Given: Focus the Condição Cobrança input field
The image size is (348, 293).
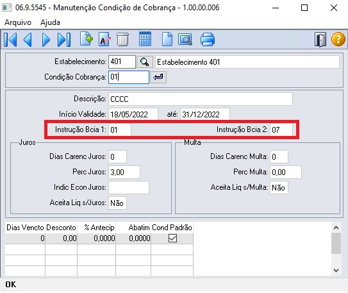Looking at the screenshot, I should [129, 77].
